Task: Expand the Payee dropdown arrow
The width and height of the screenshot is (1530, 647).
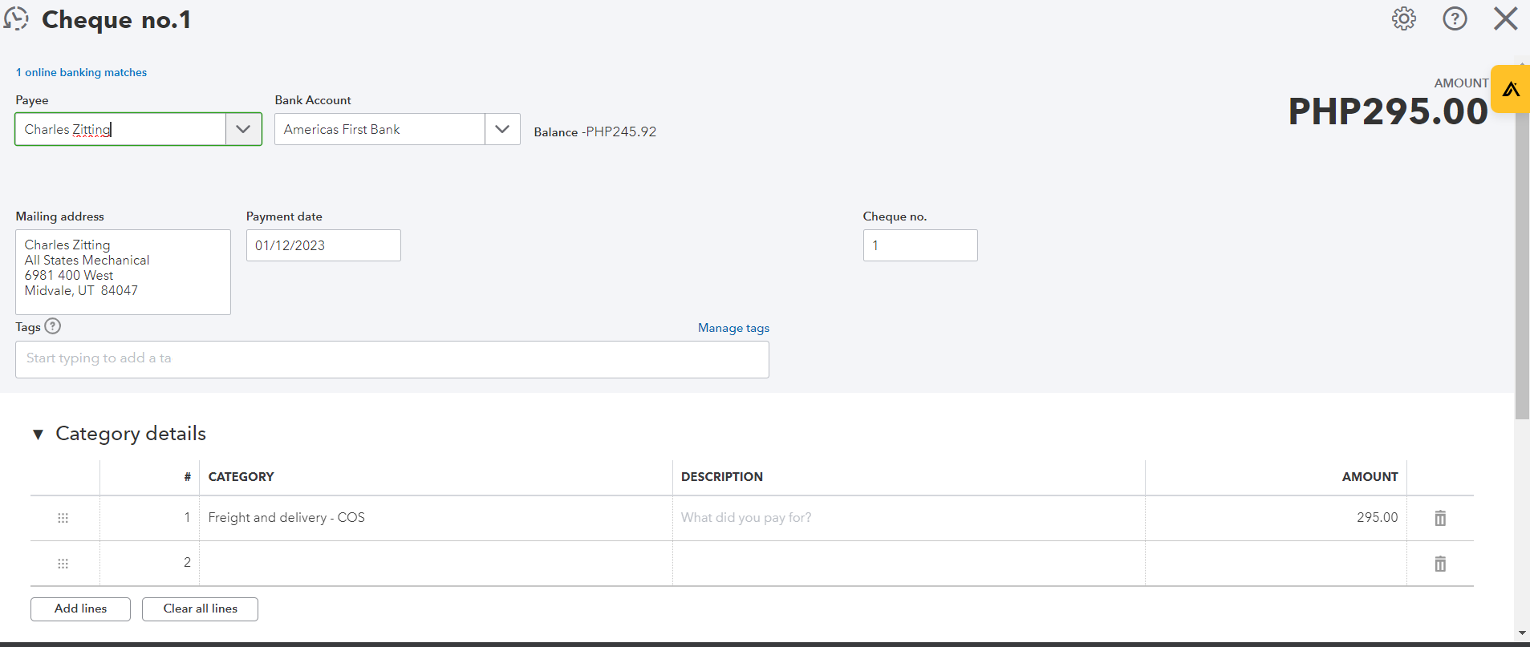Action: (x=243, y=129)
